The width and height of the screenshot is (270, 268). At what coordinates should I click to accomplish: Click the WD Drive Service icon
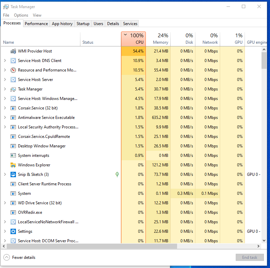pos(13,203)
